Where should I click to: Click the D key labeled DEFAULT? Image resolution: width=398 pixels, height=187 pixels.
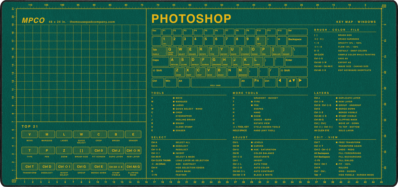196,62
